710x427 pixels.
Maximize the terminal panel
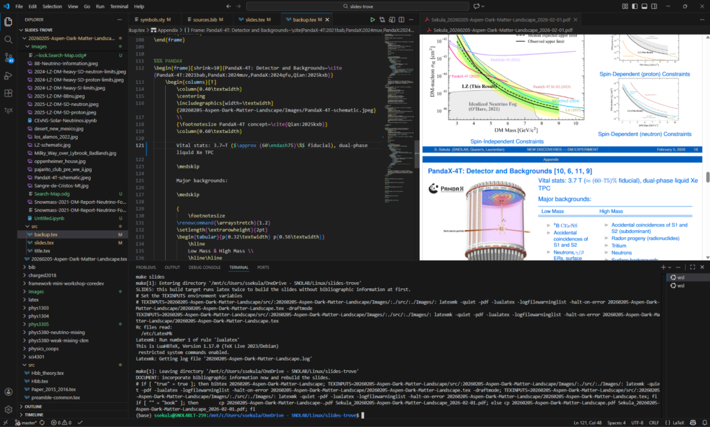tap(693, 267)
